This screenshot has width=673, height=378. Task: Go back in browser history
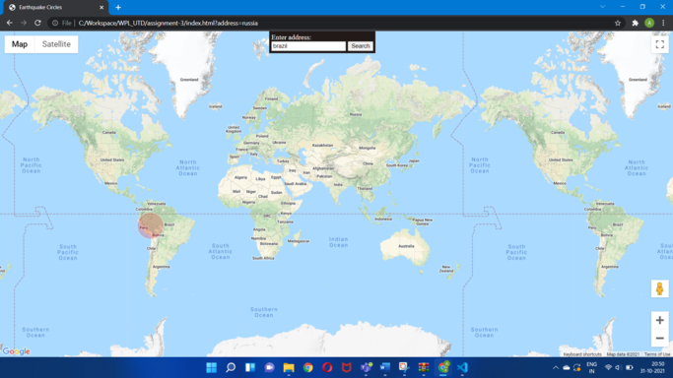[10, 23]
